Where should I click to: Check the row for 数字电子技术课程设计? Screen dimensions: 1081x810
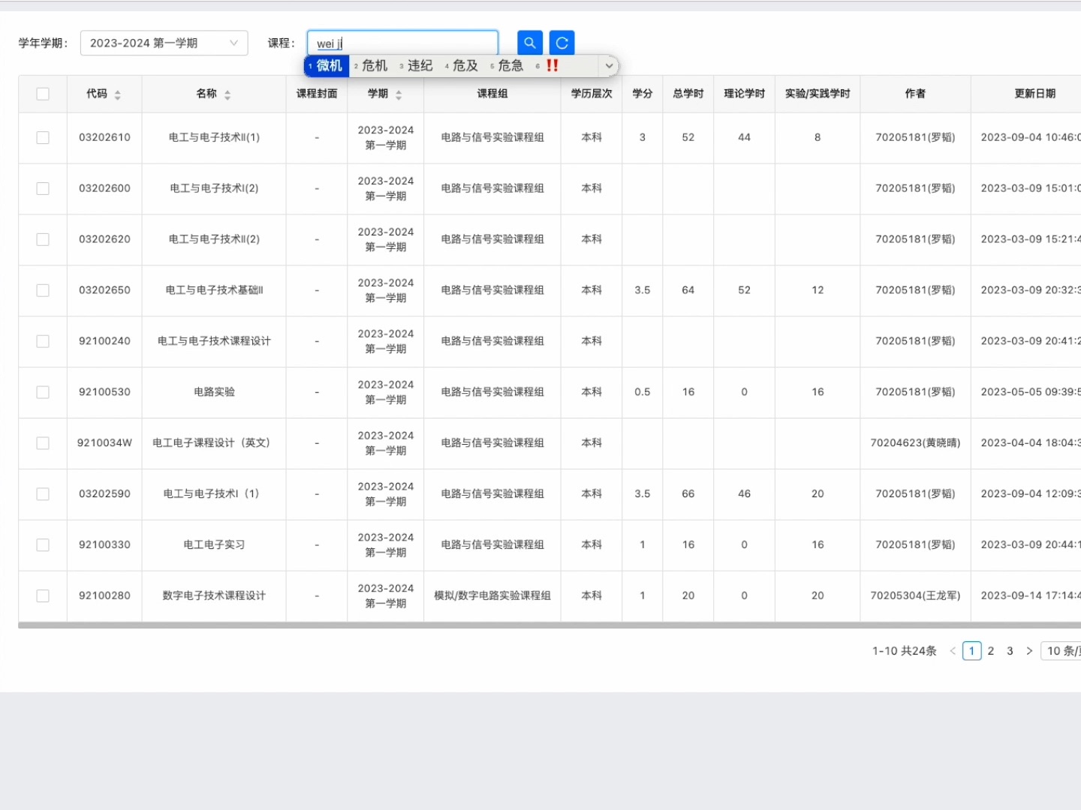pos(43,596)
